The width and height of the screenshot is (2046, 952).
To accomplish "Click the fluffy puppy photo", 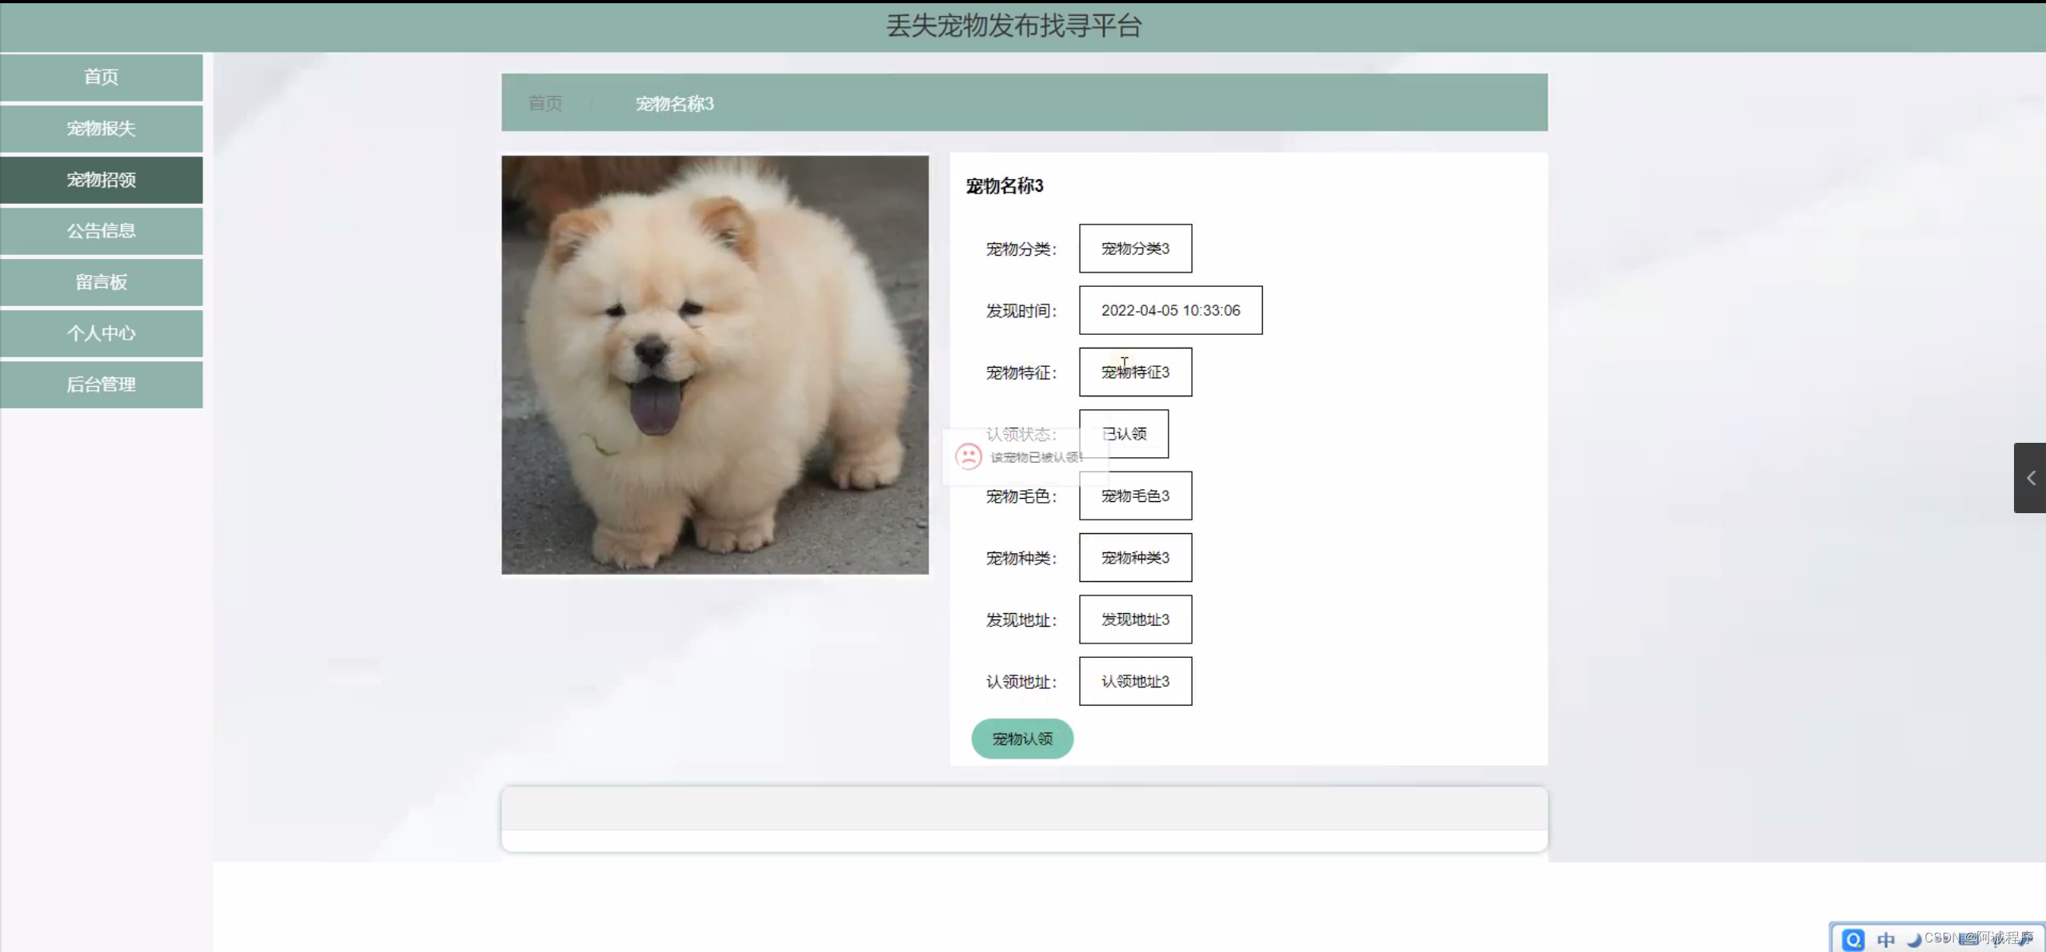I will point(714,364).
